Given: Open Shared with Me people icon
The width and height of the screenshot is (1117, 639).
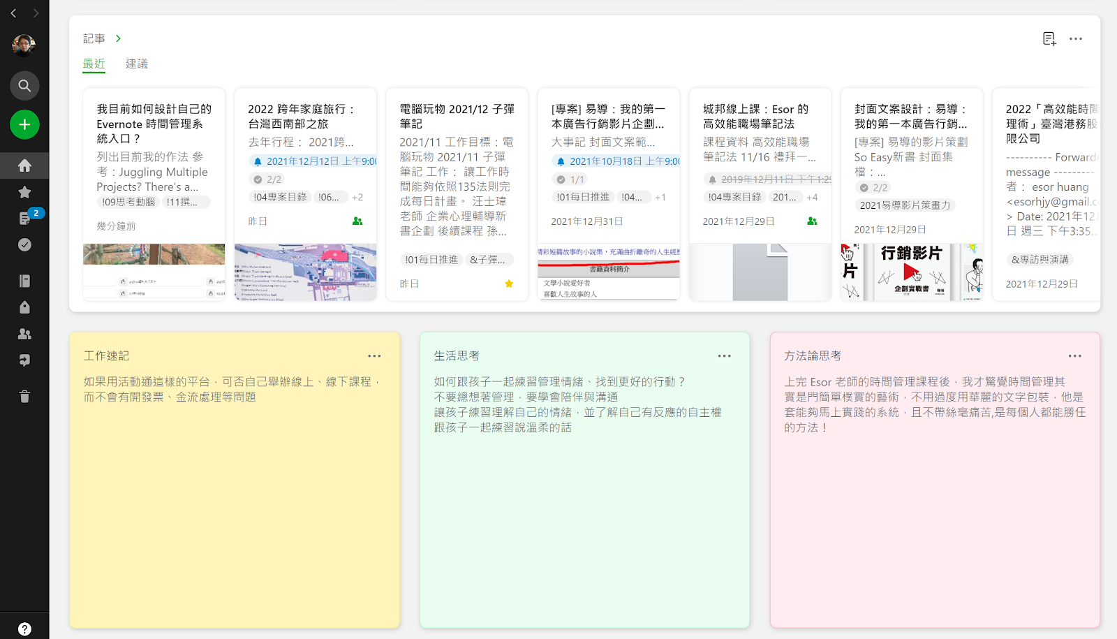Looking at the screenshot, I should [24, 334].
